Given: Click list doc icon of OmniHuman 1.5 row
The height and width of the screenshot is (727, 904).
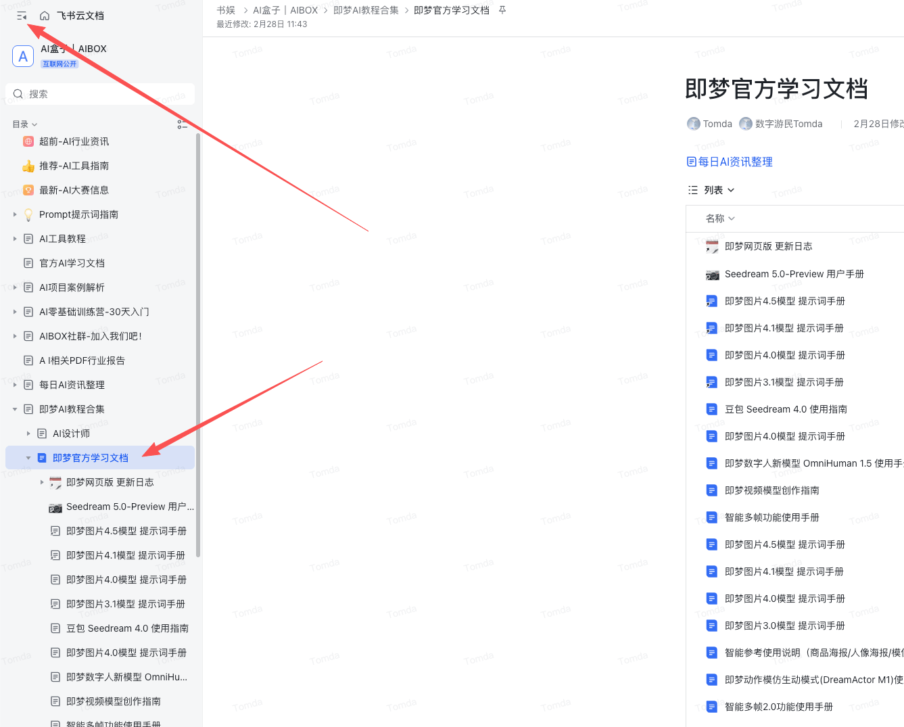Looking at the screenshot, I should pos(711,463).
